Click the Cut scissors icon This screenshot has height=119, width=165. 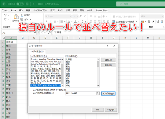[22, 15]
